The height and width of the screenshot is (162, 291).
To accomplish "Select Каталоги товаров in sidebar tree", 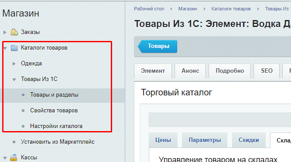I will coord(44,48).
